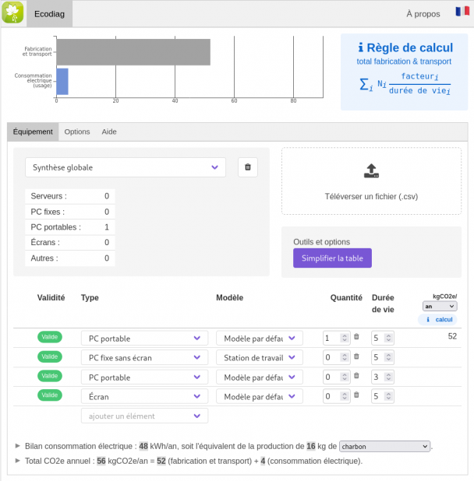Expand Bilan consommation électrique details

point(18,447)
